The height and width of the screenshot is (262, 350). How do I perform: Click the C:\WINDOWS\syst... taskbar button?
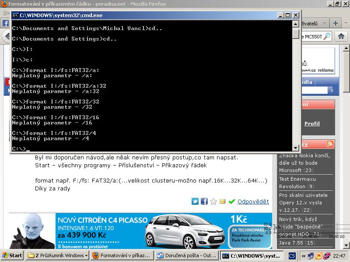(x=252, y=255)
